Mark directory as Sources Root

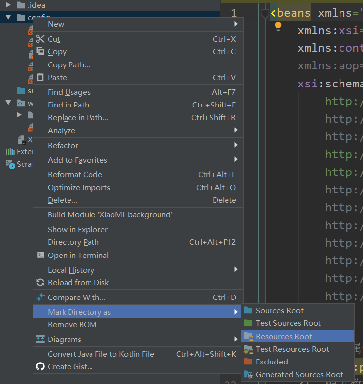click(298, 310)
